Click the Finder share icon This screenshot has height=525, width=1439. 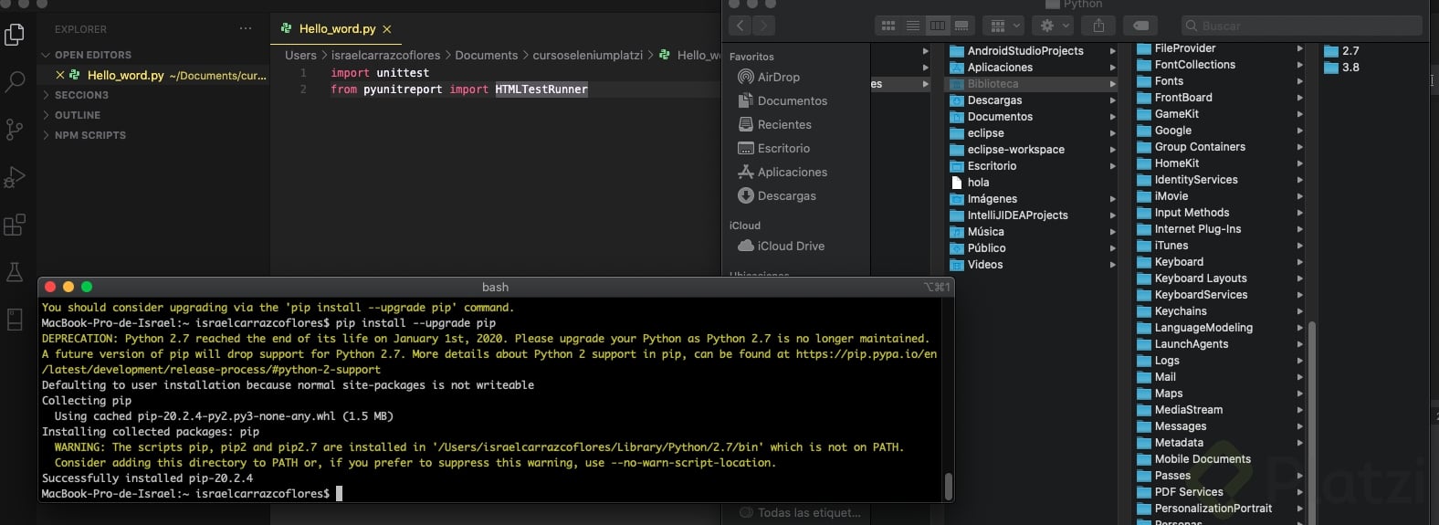pyautogui.click(x=1098, y=26)
